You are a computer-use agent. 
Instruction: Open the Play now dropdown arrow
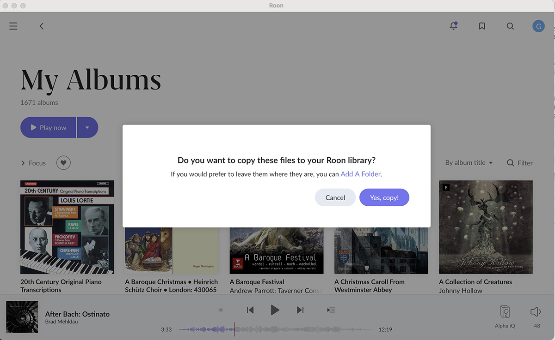tap(87, 127)
